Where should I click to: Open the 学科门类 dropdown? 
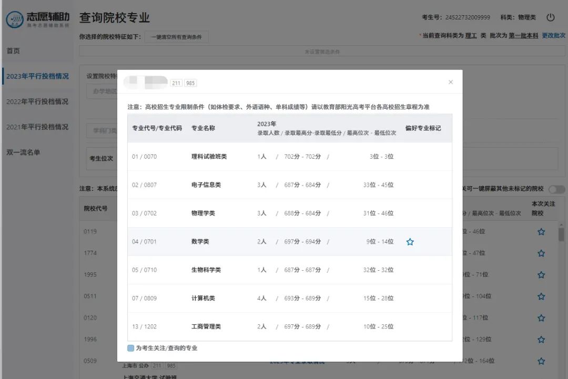tap(103, 130)
